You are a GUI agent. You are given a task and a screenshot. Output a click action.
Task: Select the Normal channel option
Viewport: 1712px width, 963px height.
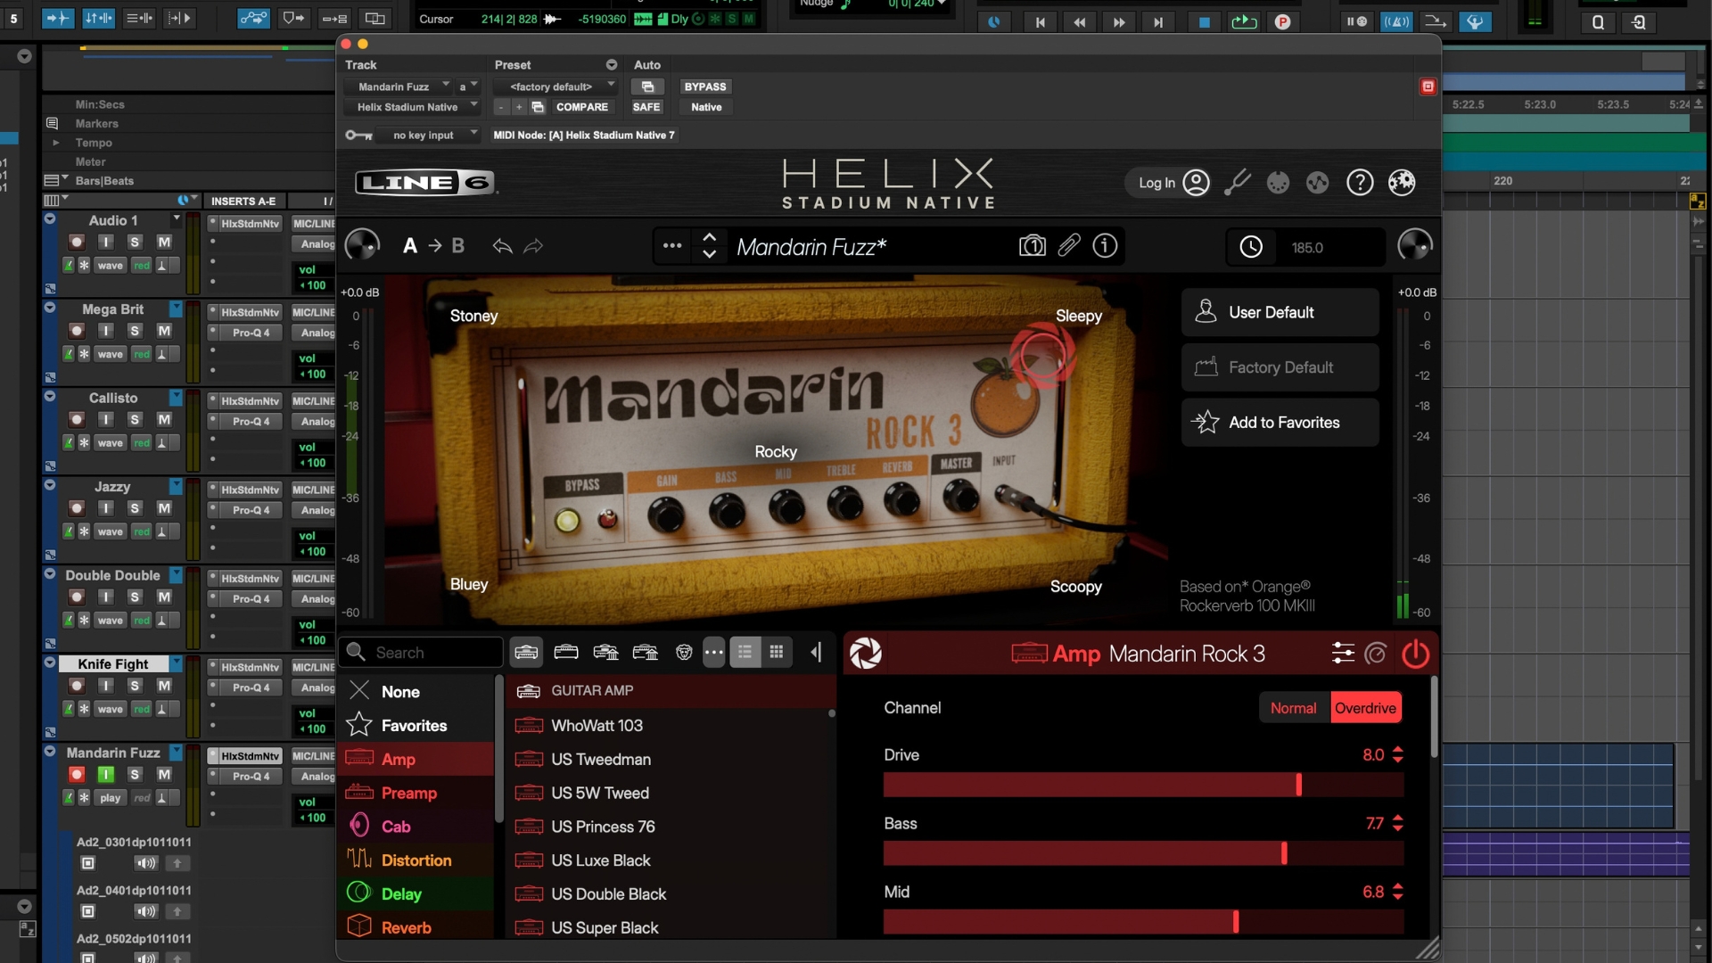coord(1293,708)
